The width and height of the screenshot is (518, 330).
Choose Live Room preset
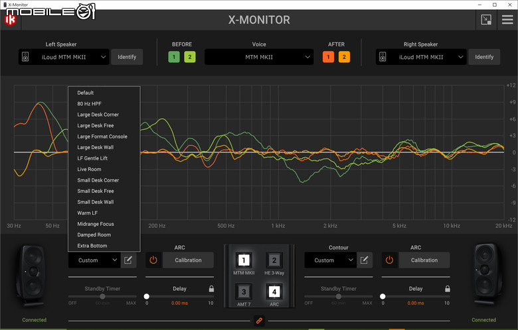(104, 169)
